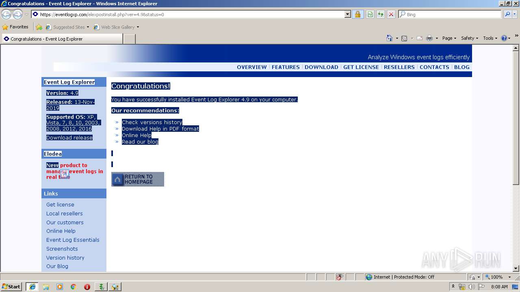Open zoom level dropdown arrow
Image resolution: width=520 pixels, height=292 pixels.
click(509, 277)
